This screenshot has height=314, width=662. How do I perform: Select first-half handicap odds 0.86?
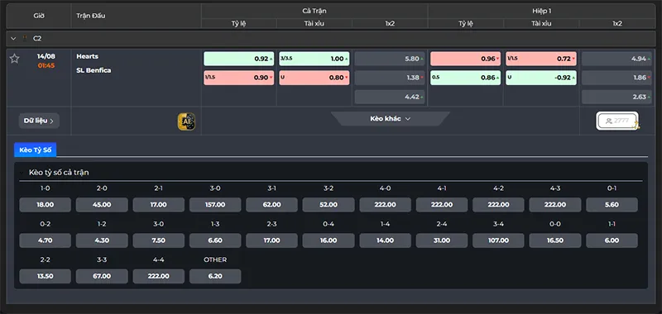point(465,78)
